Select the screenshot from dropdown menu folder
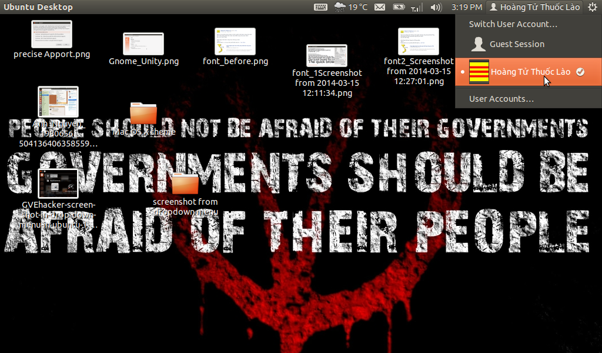Image resolution: width=602 pixels, height=353 pixels. click(x=185, y=183)
